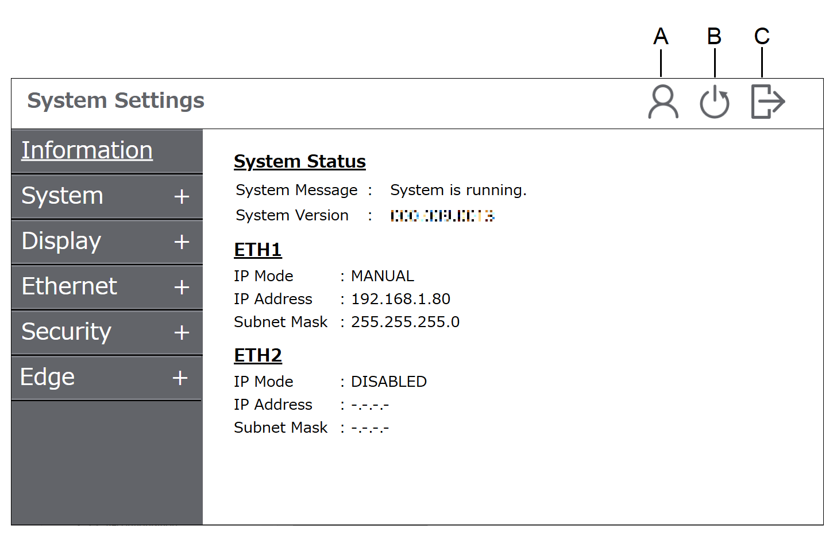
Task: Click the ETH2 heading
Action: pos(257,356)
